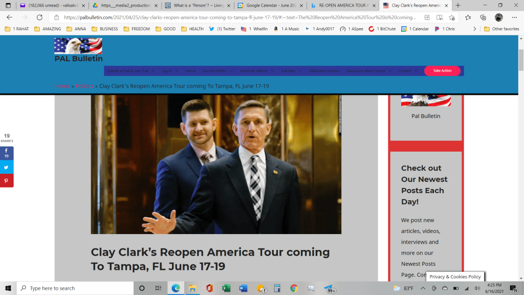Follow the Politics breadcrumb link
Image resolution: width=524 pixels, height=295 pixels.
84,86
